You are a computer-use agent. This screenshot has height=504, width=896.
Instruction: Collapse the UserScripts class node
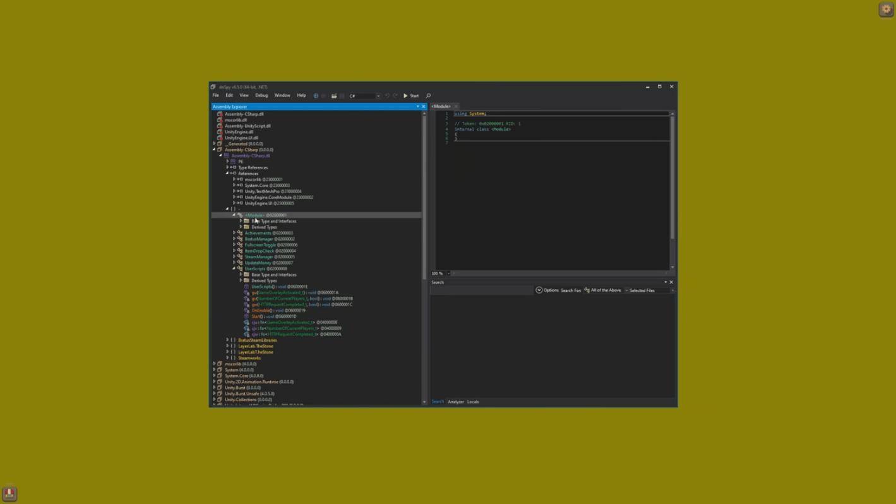(234, 269)
